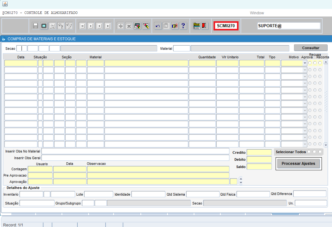Click table scrollbar up arrow

click(x=326, y=62)
